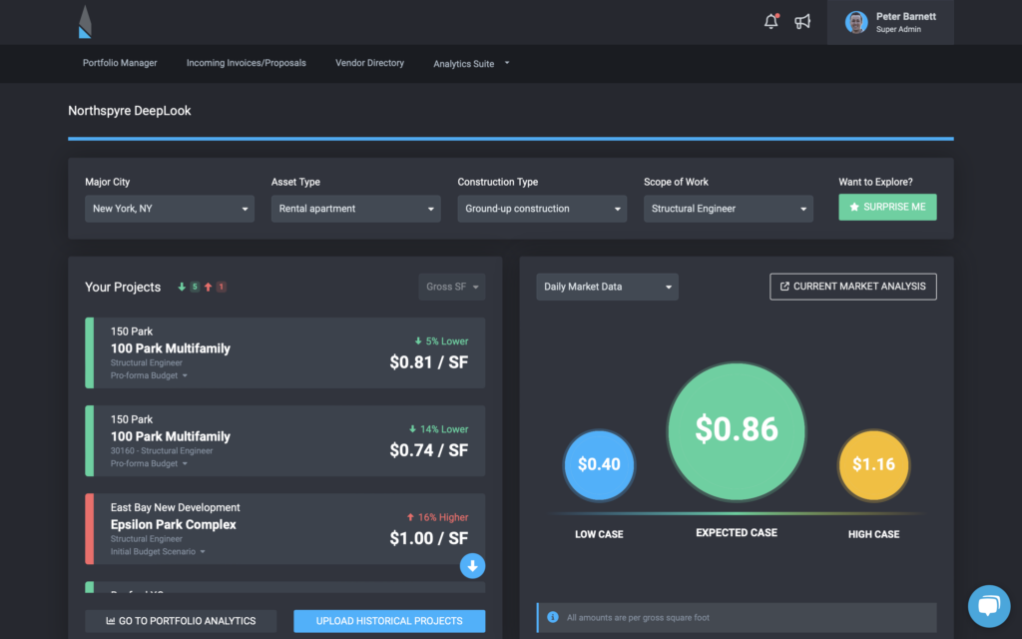
Task: Click the Surprise Me button
Action: click(887, 208)
